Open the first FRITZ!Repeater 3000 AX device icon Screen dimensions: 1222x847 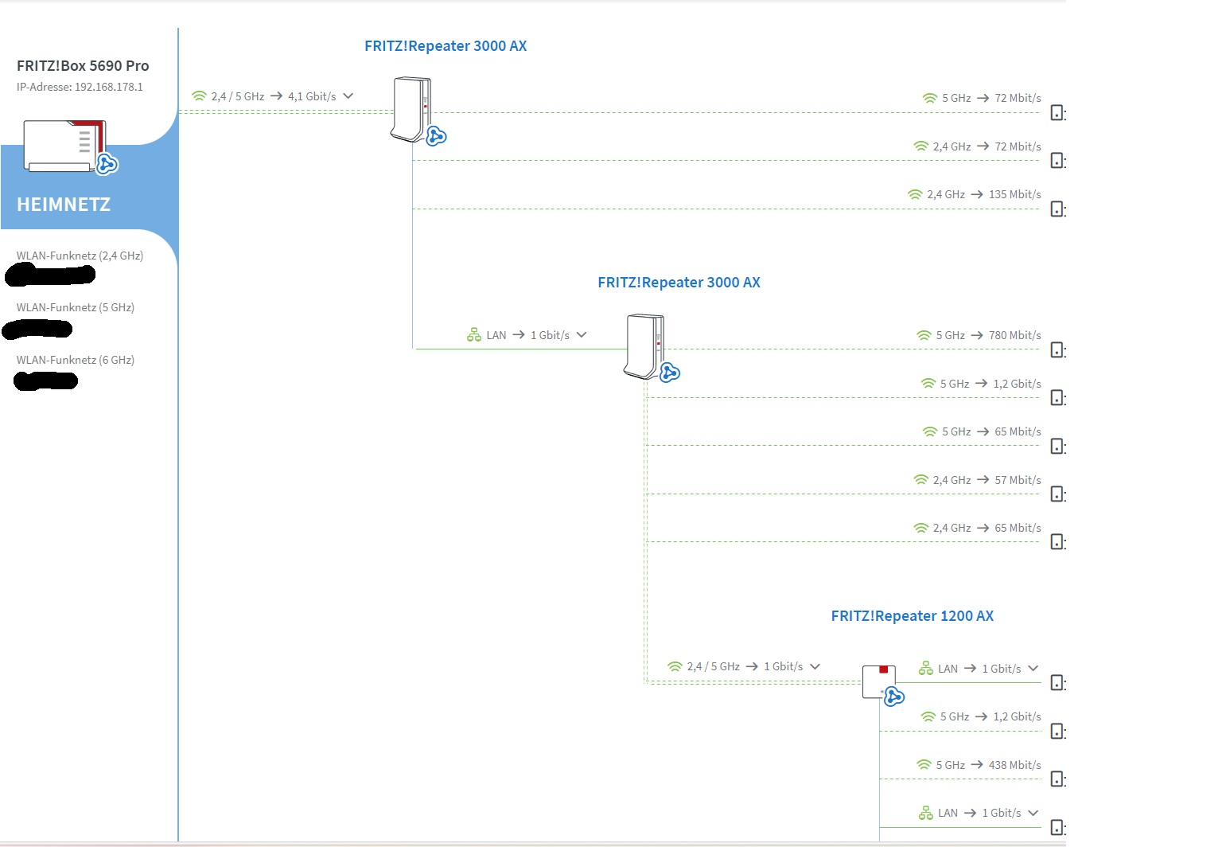(x=412, y=110)
